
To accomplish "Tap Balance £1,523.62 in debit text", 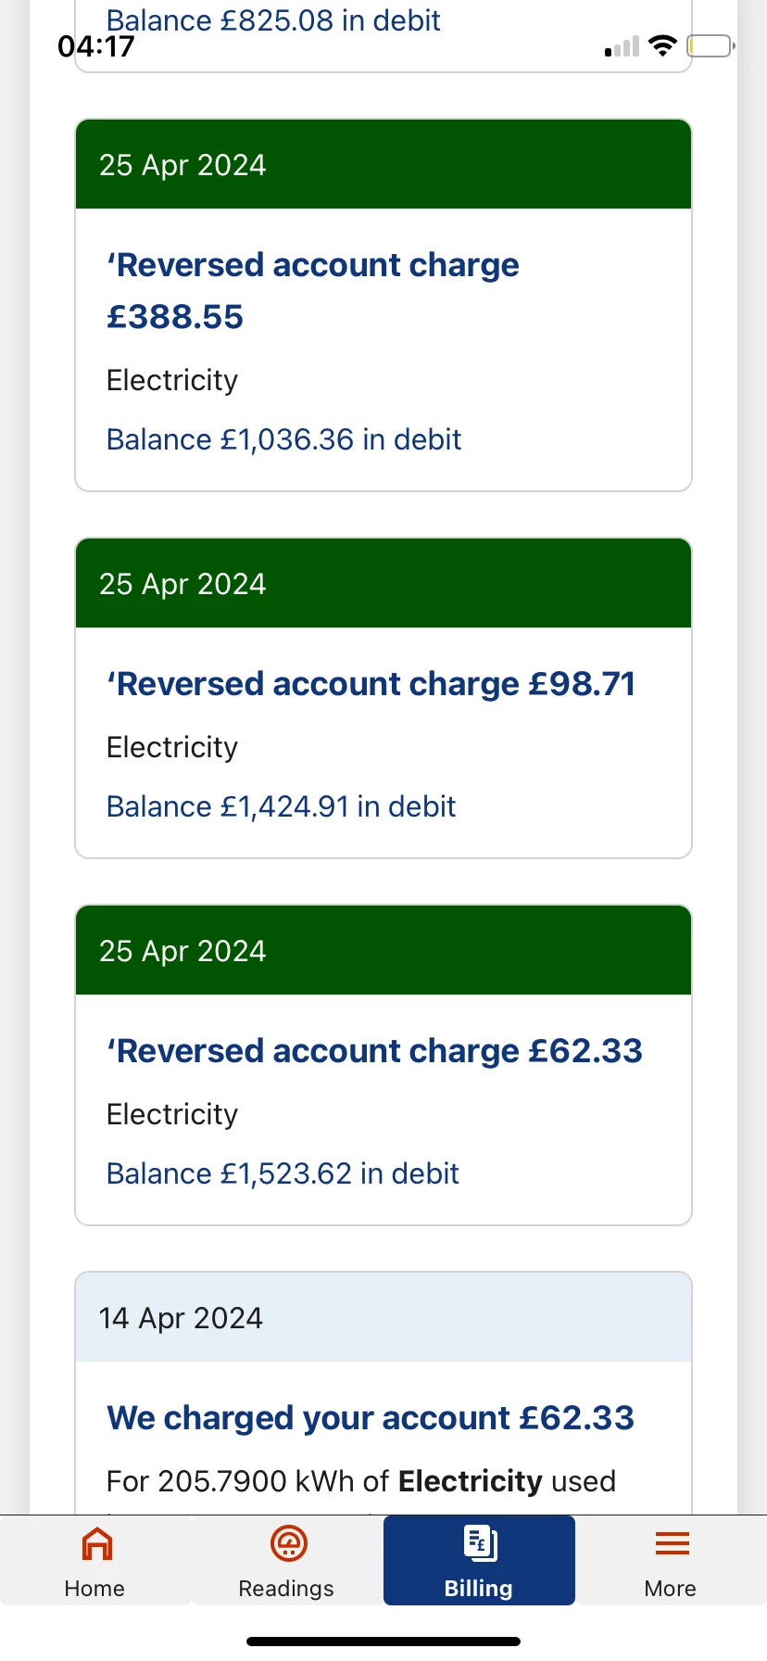I will (283, 1173).
